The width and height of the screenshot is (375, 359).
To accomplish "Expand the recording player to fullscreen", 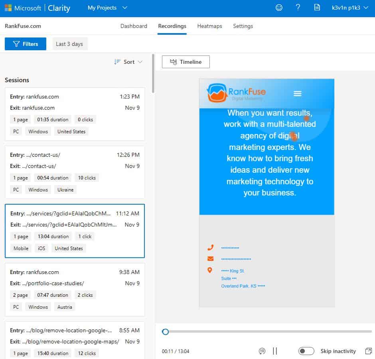I will pos(368,351).
